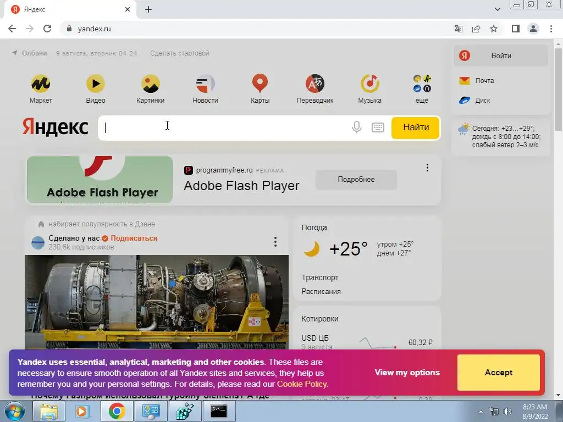Close the Яндекс tab
563x422 pixels.
[x=128, y=10]
